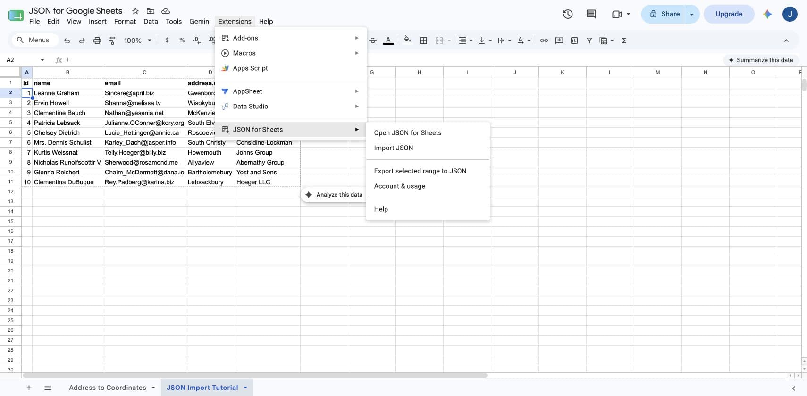This screenshot has height=396, width=807.
Task: Open Address to Coordinates tab menu
Action: pos(153,388)
